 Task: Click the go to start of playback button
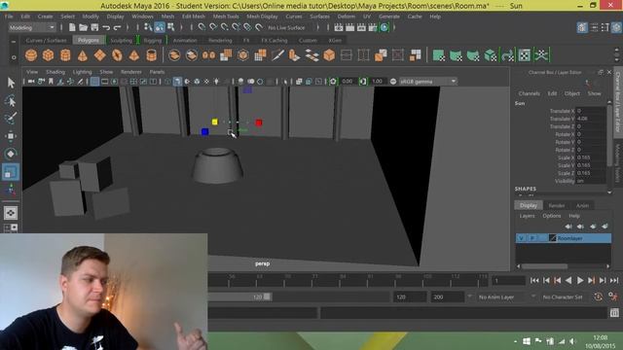point(534,281)
